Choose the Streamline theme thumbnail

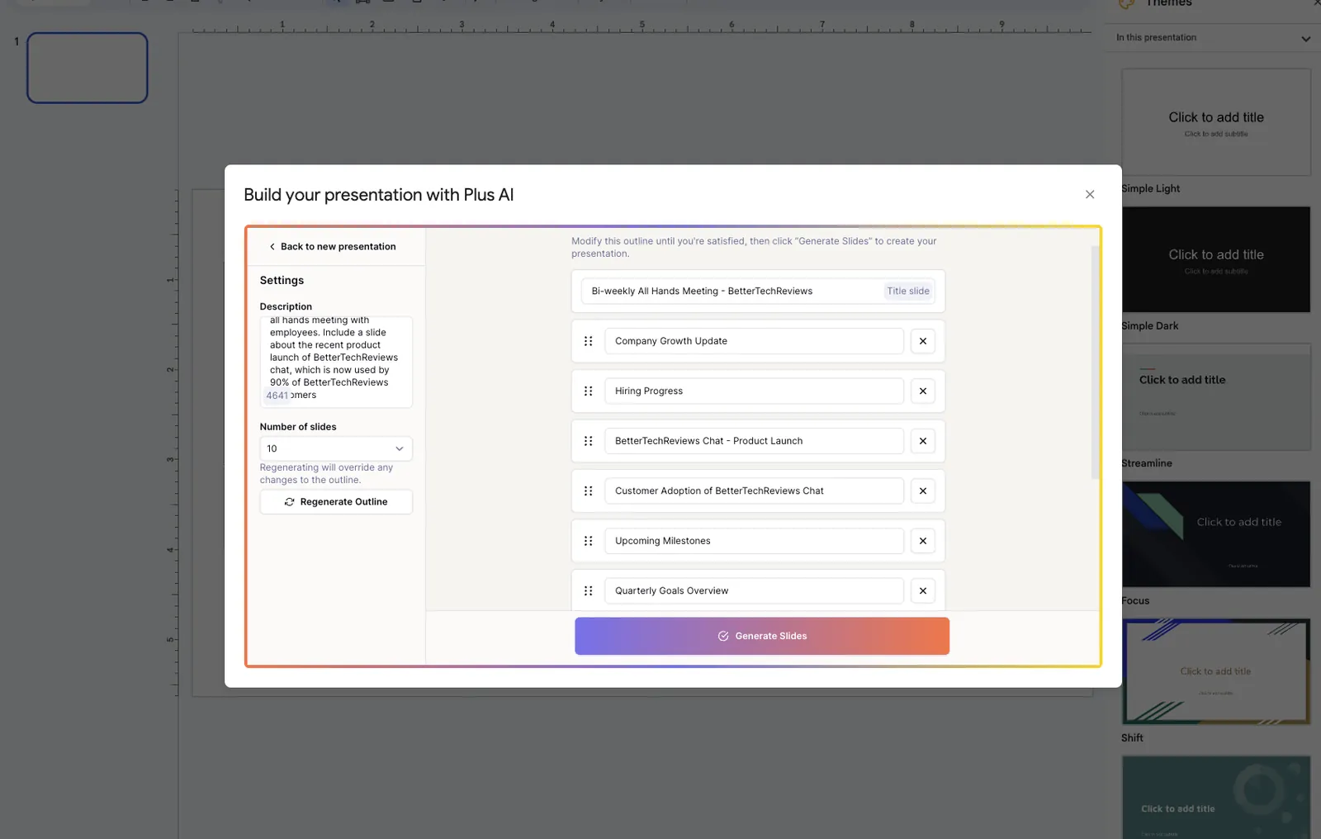tap(1215, 397)
